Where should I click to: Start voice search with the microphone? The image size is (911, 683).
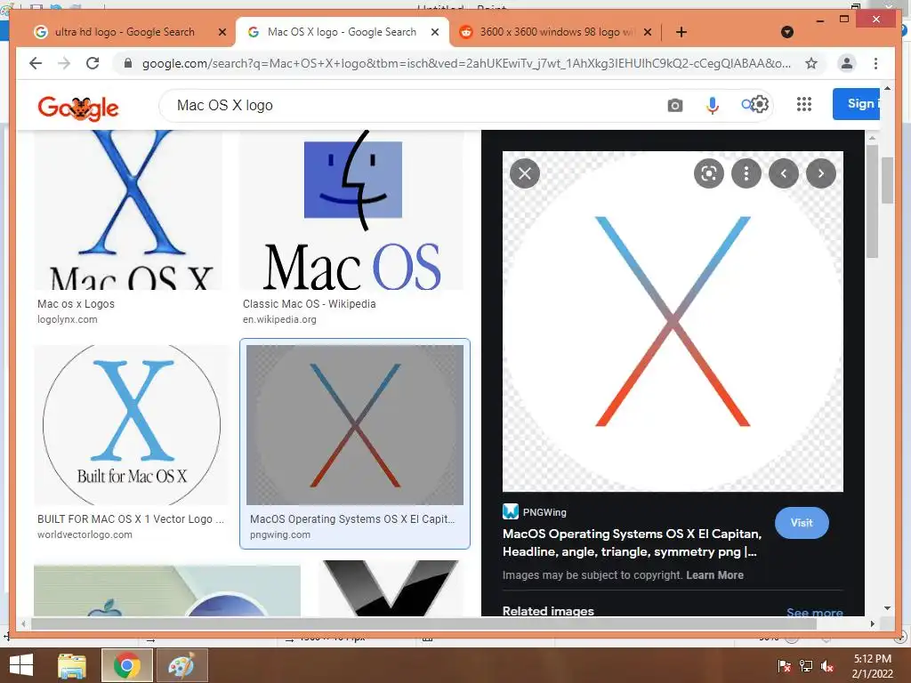coord(713,105)
